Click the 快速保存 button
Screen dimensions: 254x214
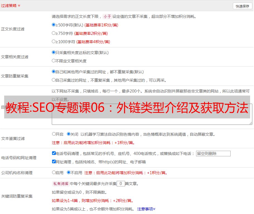pos(242,6)
